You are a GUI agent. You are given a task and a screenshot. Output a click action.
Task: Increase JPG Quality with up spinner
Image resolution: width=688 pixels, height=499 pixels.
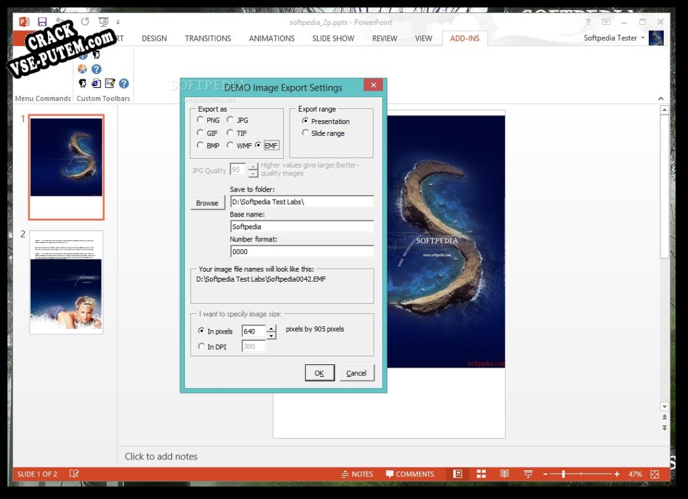coord(253,167)
